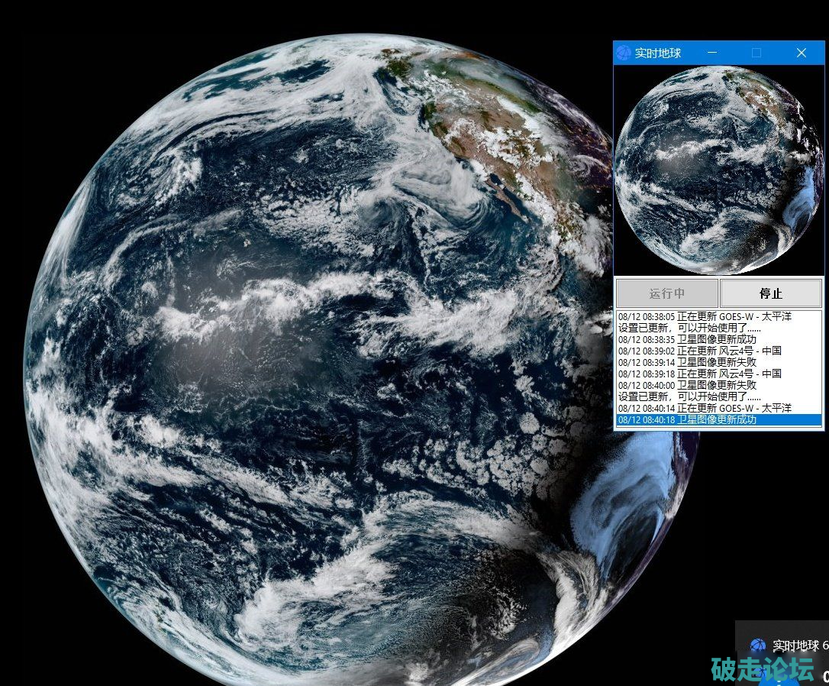Click the 运行中 button

(x=666, y=293)
